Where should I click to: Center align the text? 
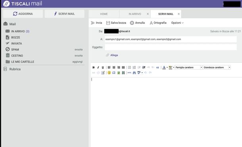(x=114, y=67)
